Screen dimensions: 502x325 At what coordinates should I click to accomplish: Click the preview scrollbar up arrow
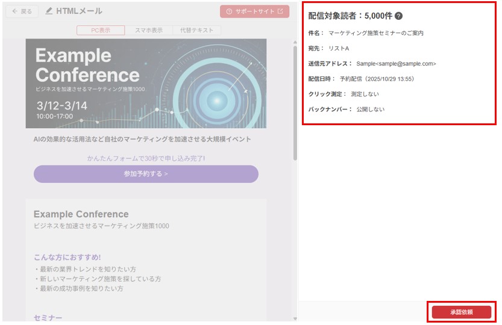pos(295,43)
